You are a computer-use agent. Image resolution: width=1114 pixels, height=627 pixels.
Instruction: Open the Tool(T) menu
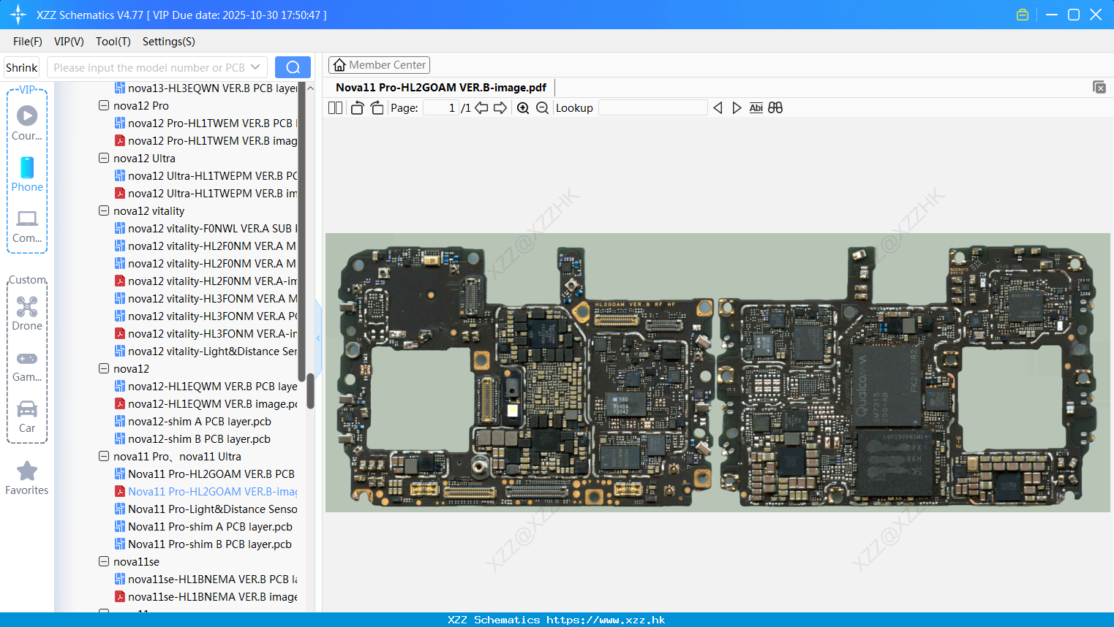tap(113, 42)
